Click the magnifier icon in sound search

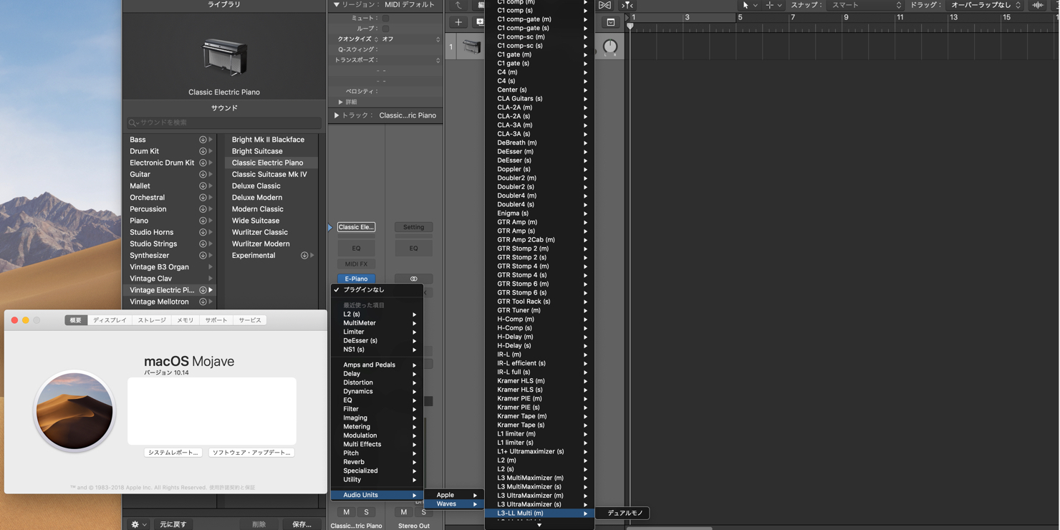coord(132,122)
